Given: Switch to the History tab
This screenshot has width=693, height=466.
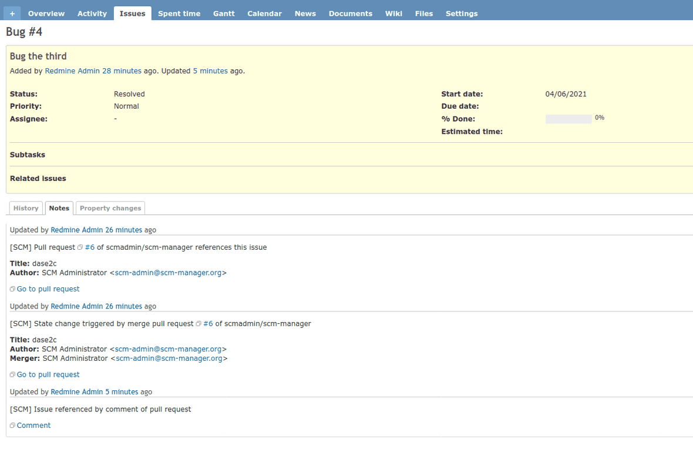Looking at the screenshot, I should (26, 207).
